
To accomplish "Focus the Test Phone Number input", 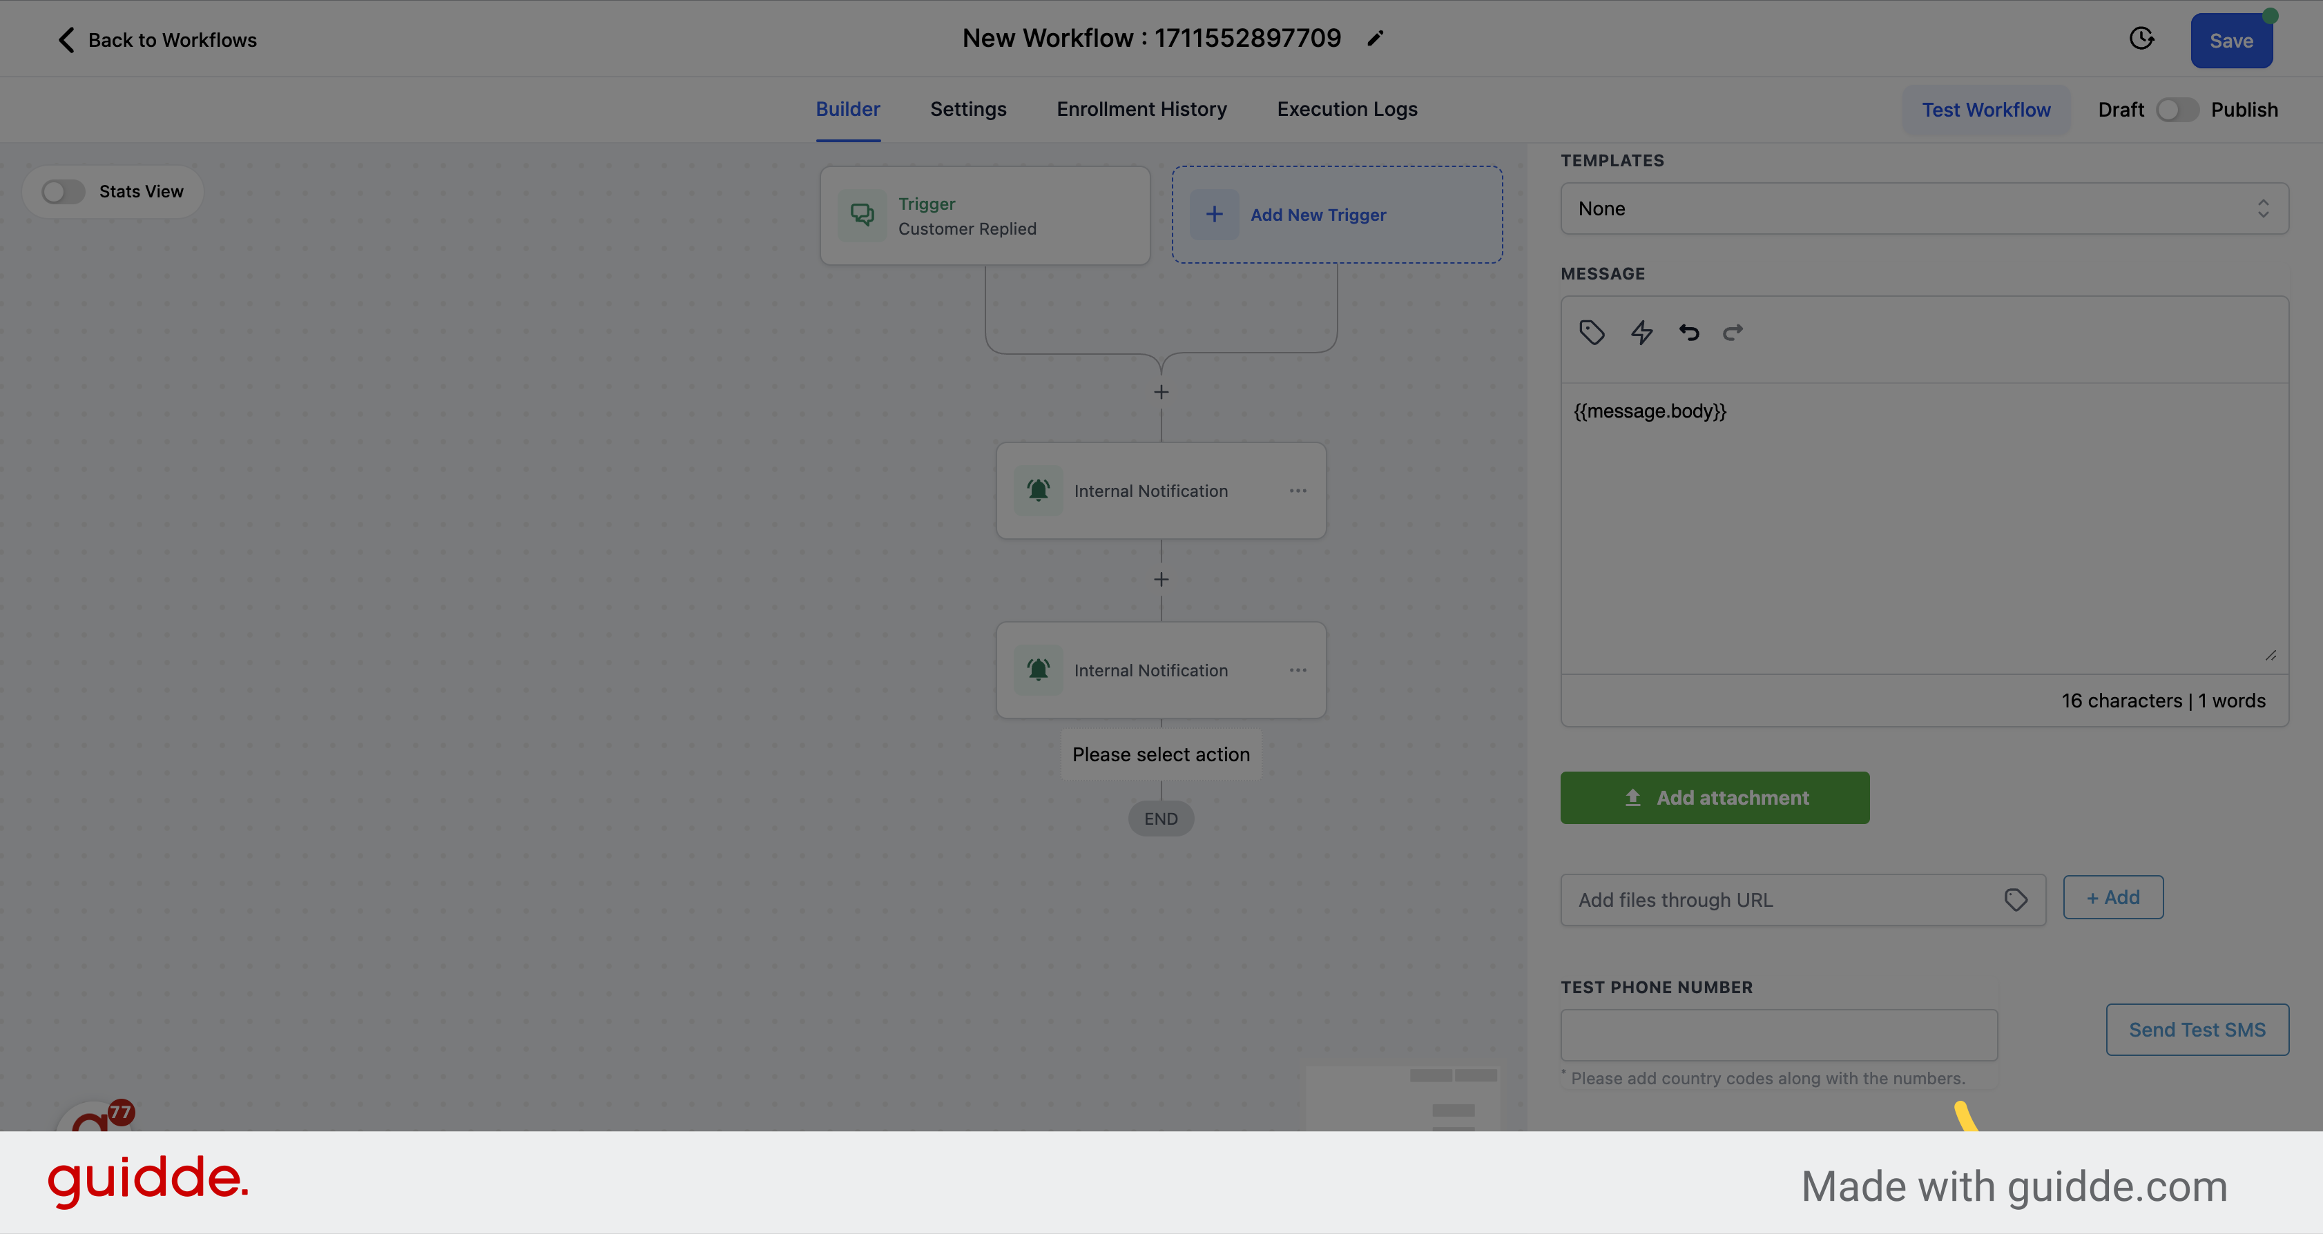I will click(1778, 1035).
